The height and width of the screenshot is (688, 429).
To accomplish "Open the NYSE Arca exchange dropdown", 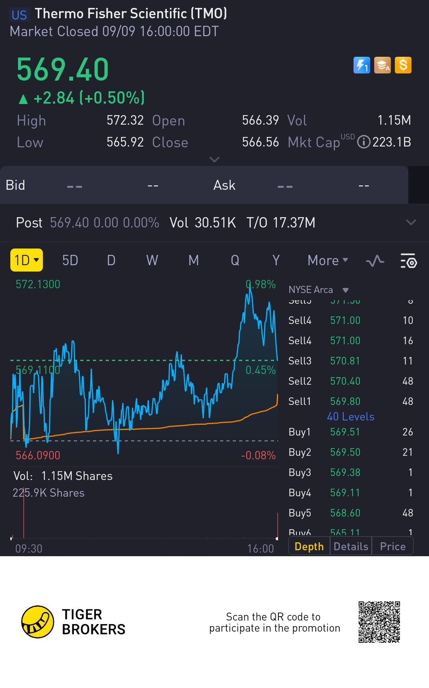I will [x=319, y=290].
